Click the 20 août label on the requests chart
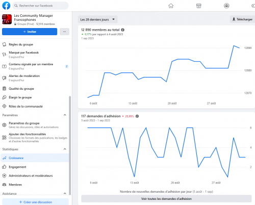The width and height of the screenshot is (255, 205). click(175, 183)
